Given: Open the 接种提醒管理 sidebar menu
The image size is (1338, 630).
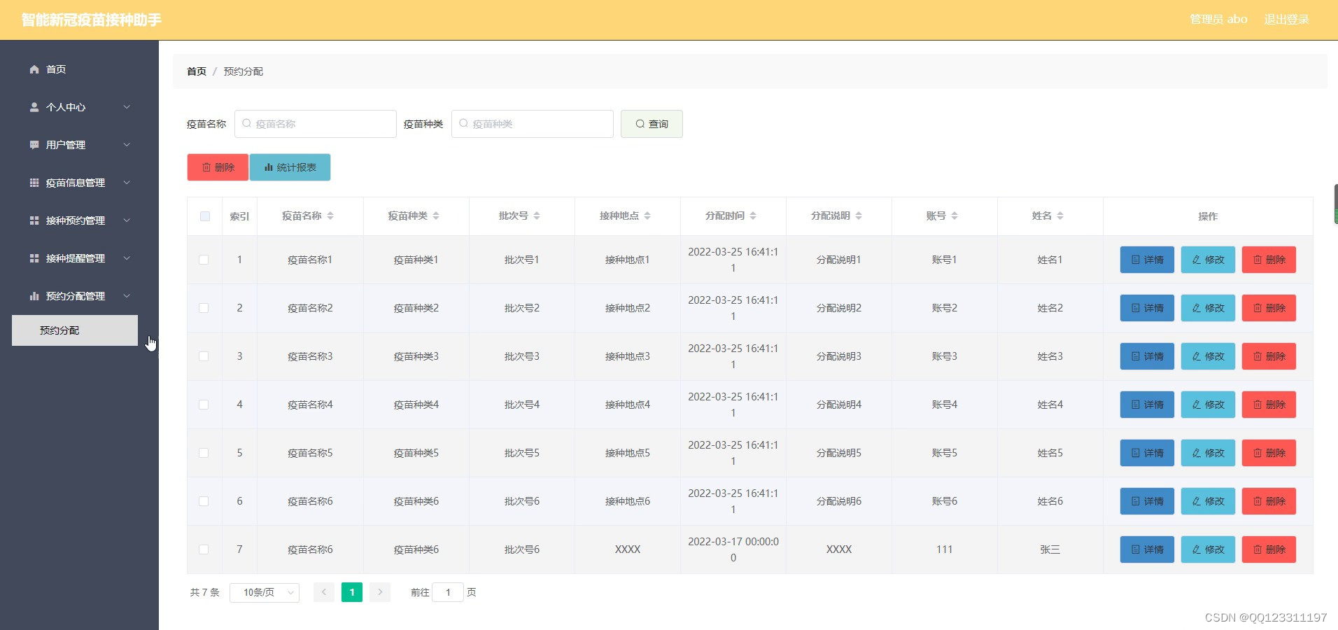Looking at the screenshot, I should click(x=79, y=258).
